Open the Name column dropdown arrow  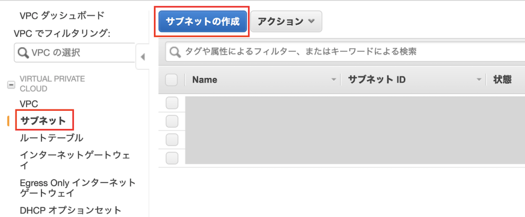pos(334,80)
